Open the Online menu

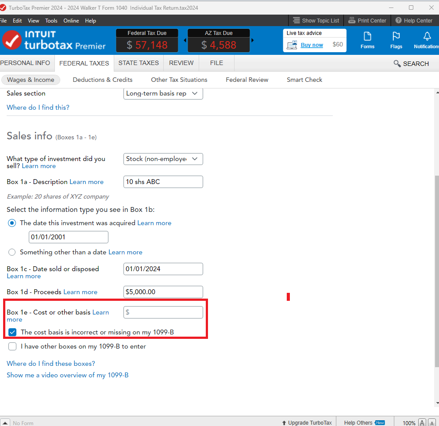point(71,21)
